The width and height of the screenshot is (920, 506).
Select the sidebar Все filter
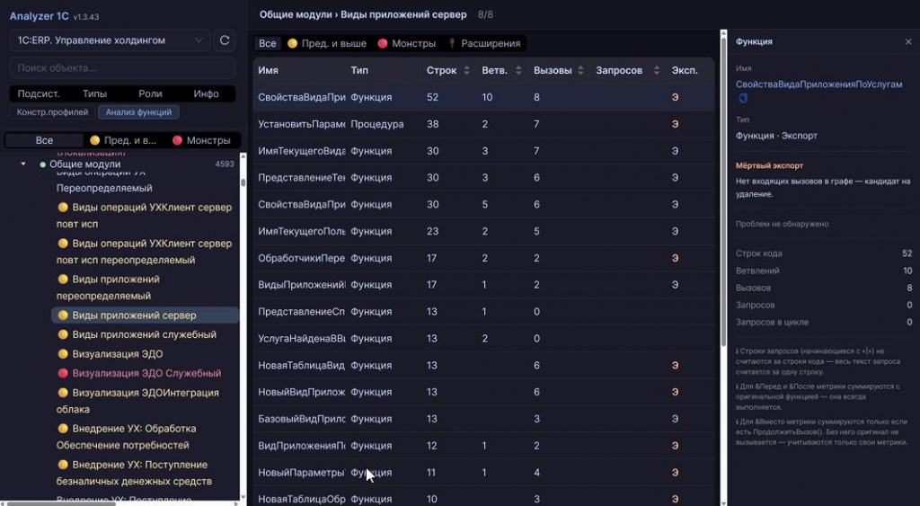(x=44, y=140)
